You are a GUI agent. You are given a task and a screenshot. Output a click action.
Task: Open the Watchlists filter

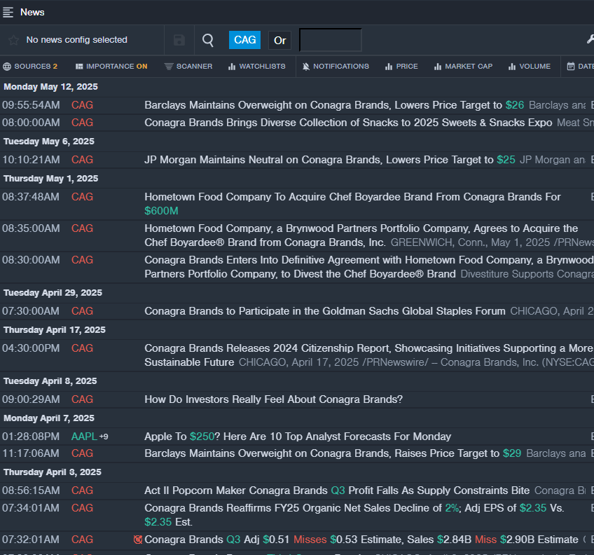click(x=256, y=67)
